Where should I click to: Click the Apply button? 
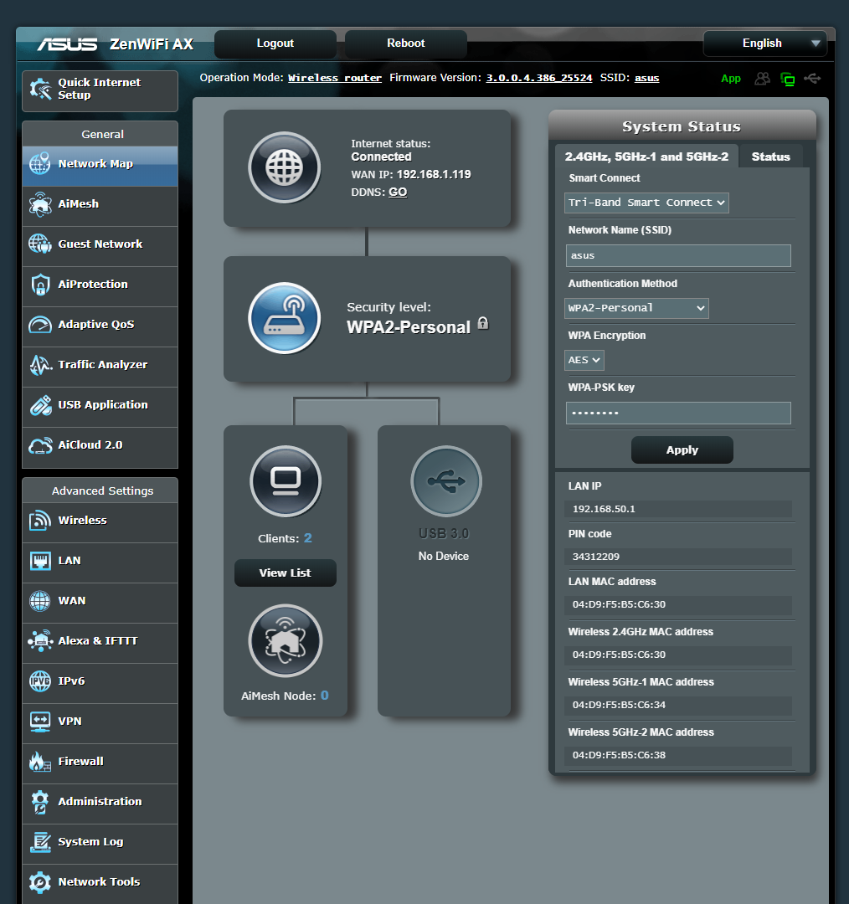click(x=682, y=449)
